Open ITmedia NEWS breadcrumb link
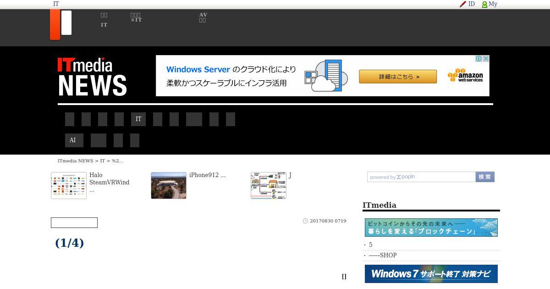The image size is (550, 289). coord(75,161)
